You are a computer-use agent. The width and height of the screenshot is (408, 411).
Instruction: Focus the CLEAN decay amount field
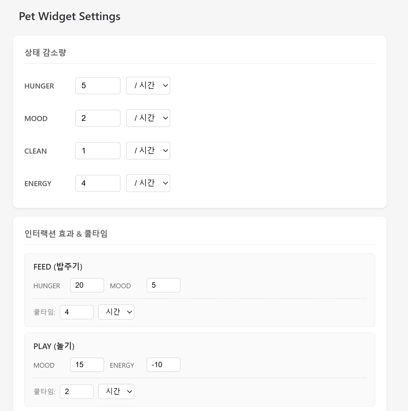(x=98, y=151)
